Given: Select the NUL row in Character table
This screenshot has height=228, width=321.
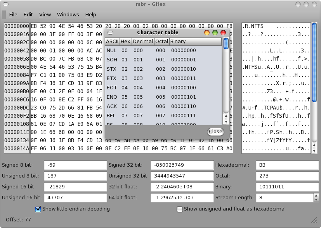Looking at the screenshot, I should pos(163,50).
